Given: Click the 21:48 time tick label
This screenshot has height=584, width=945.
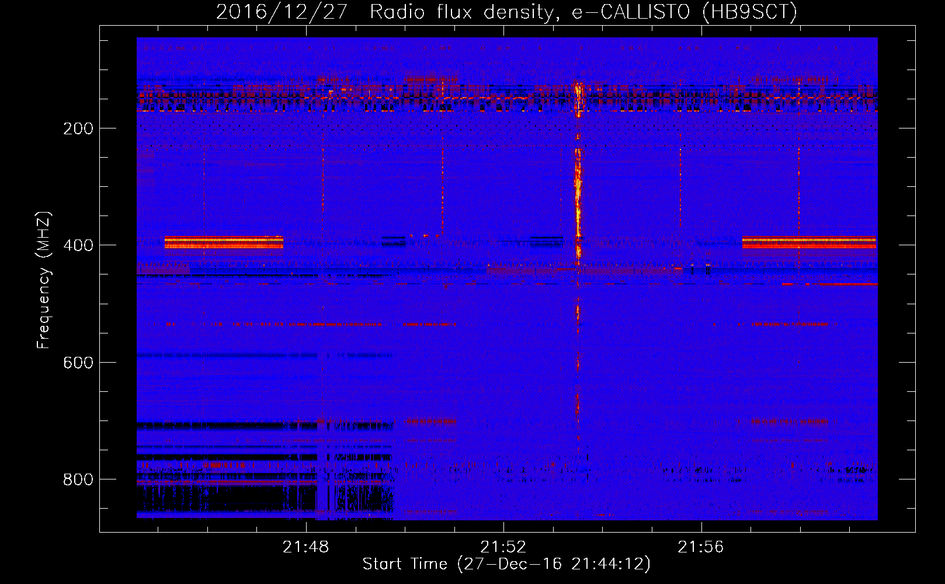Looking at the screenshot, I should tap(305, 547).
